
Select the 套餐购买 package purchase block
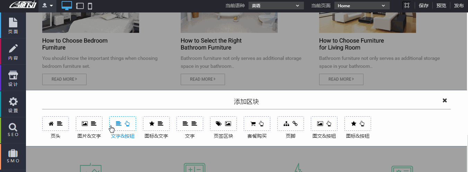coord(257,124)
